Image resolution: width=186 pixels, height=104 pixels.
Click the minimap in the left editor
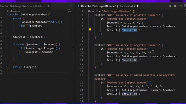point(69,11)
